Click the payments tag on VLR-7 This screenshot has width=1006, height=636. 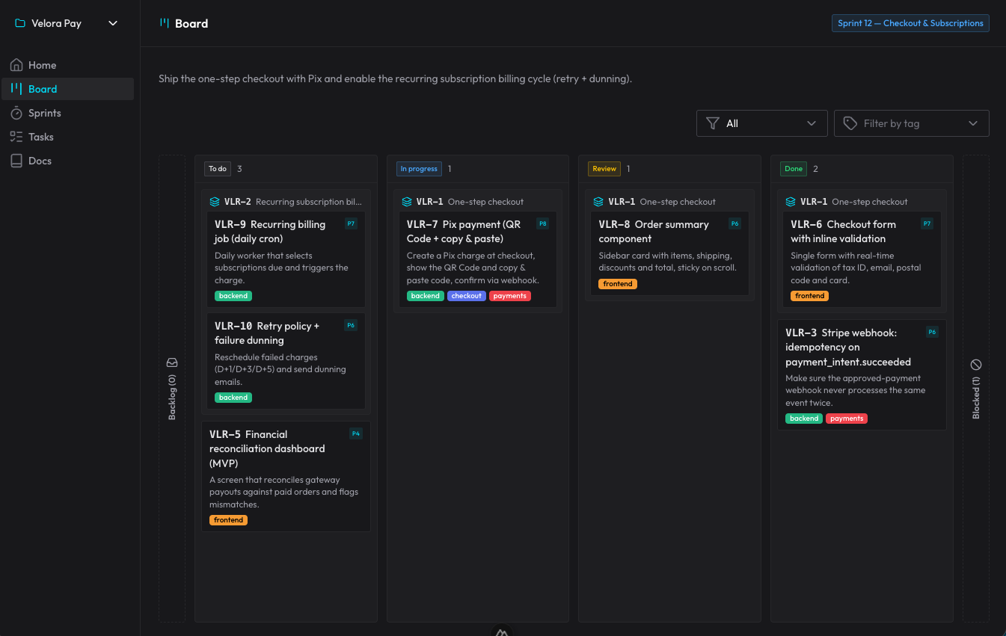point(510,296)
